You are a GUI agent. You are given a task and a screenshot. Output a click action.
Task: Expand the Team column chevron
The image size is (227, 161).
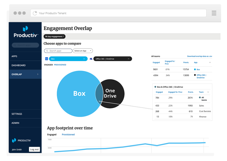click(208, 92)
